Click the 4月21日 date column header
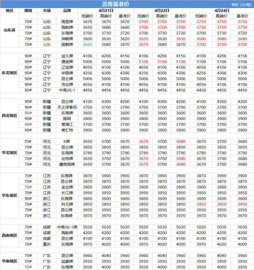The height and width of the screenshot is (270, 254). pyautogui.click(x=106, y=11)
